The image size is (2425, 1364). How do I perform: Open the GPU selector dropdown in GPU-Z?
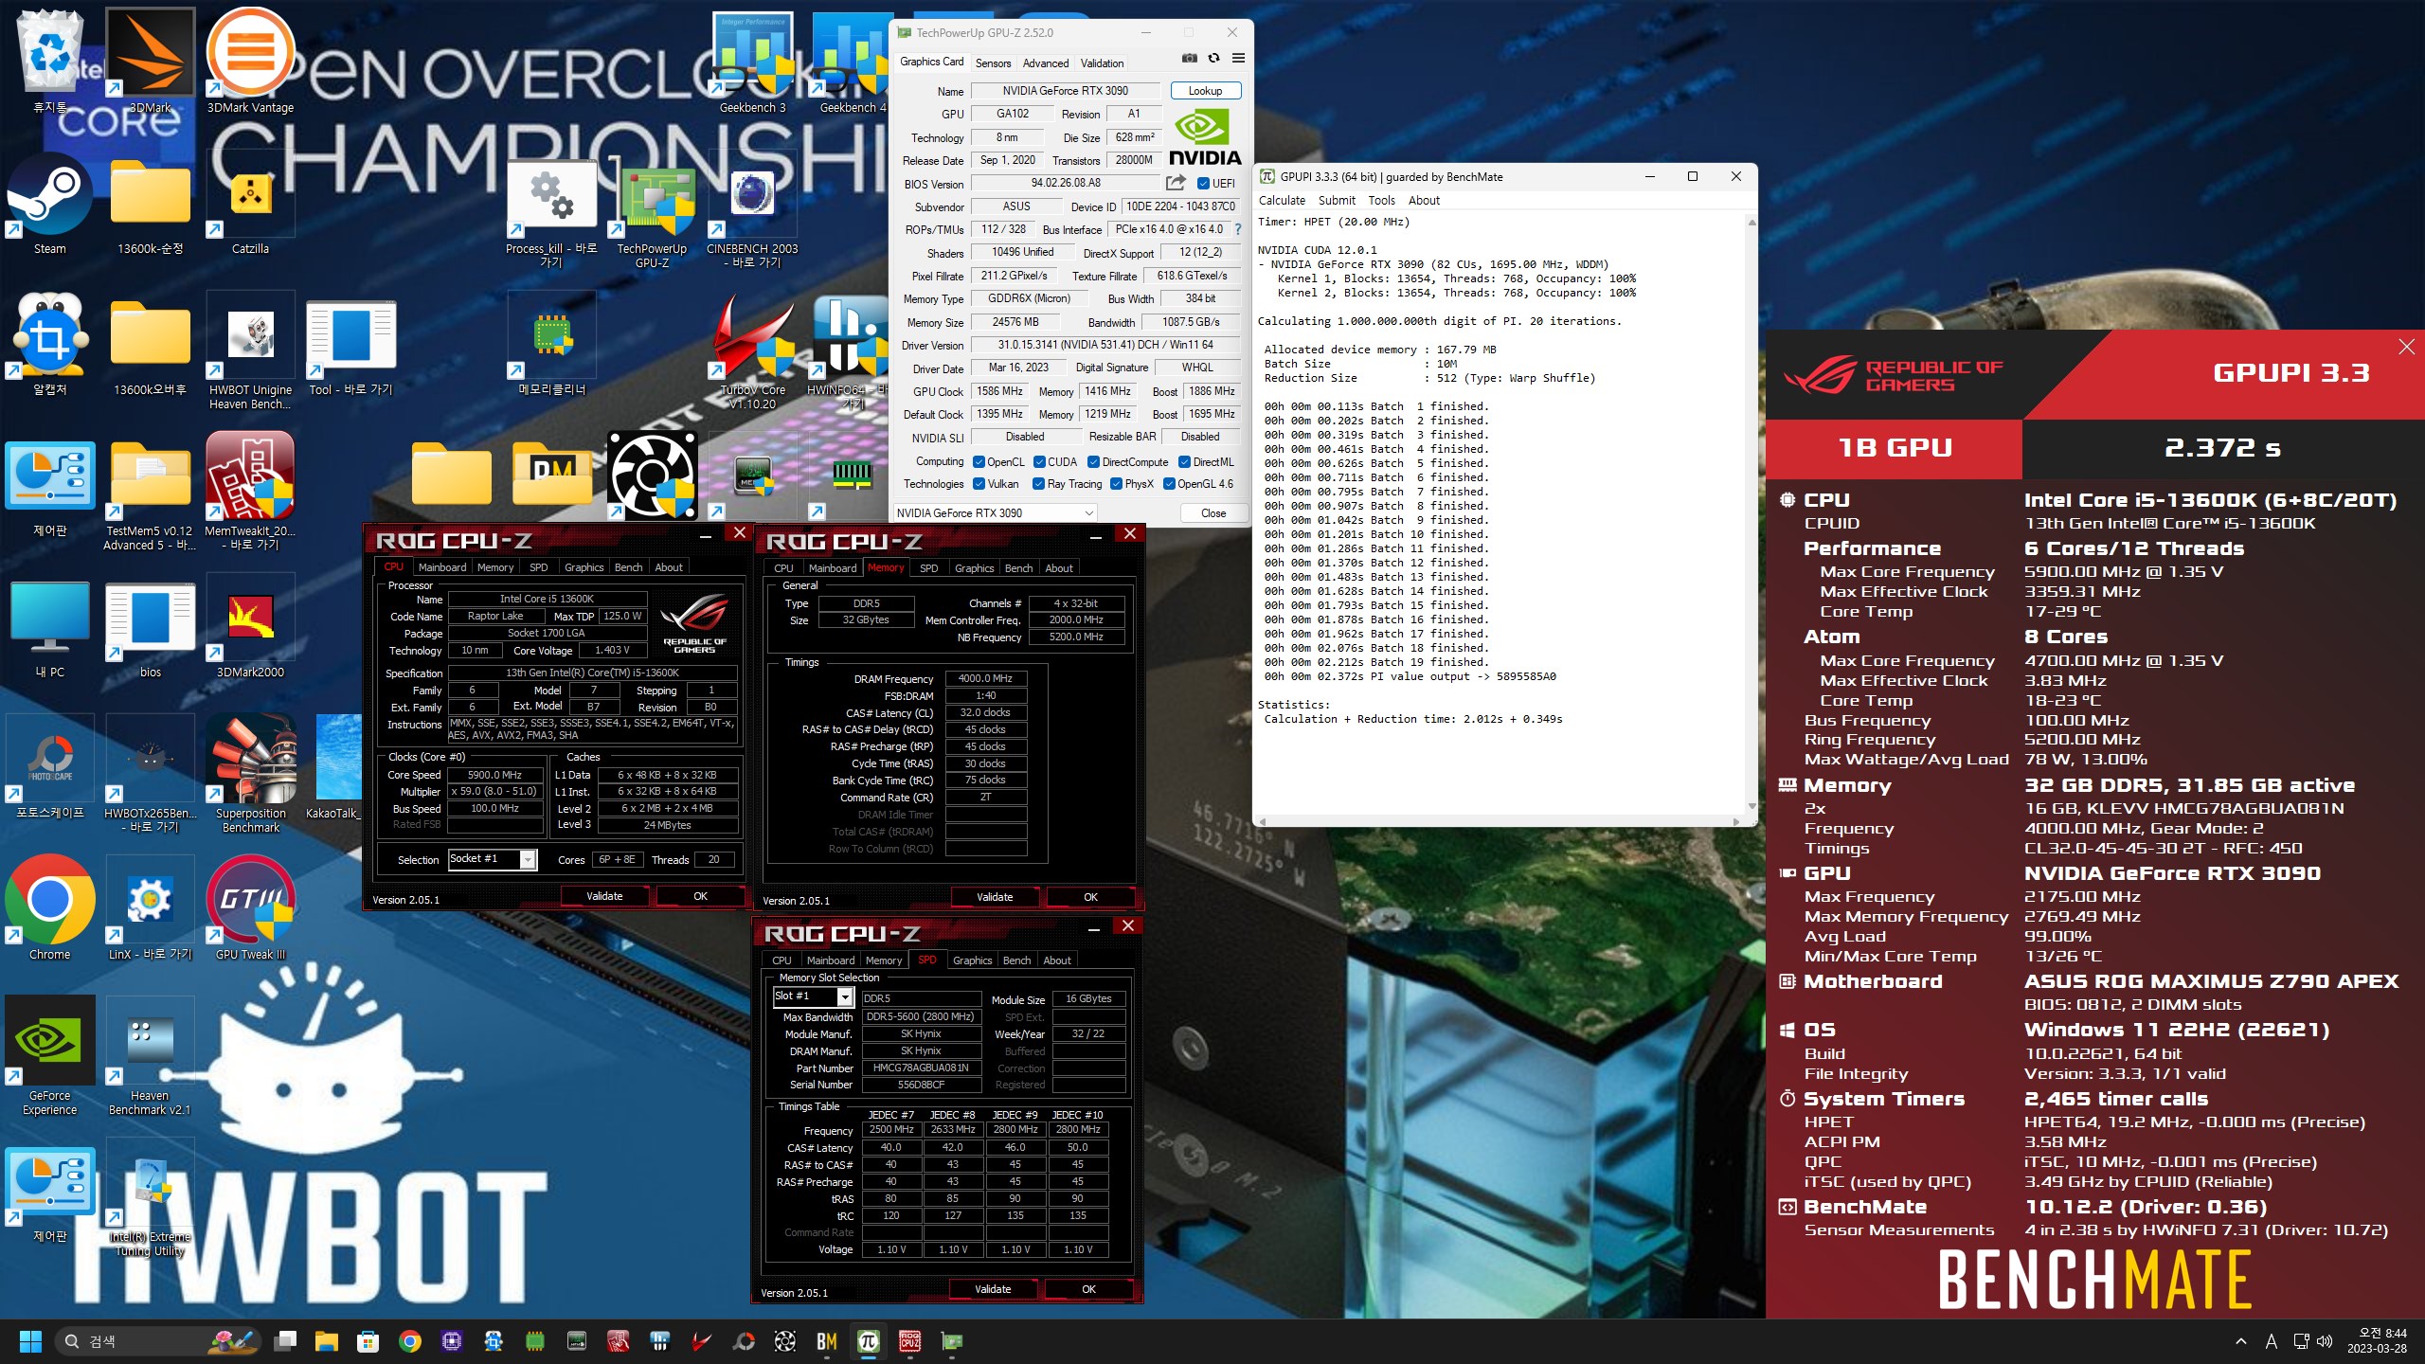995,513
